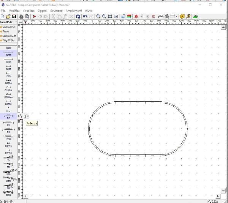Screen dimensions: 228x203
Task: Click the Undo arrow in toolbar
Action: point(85,17)
